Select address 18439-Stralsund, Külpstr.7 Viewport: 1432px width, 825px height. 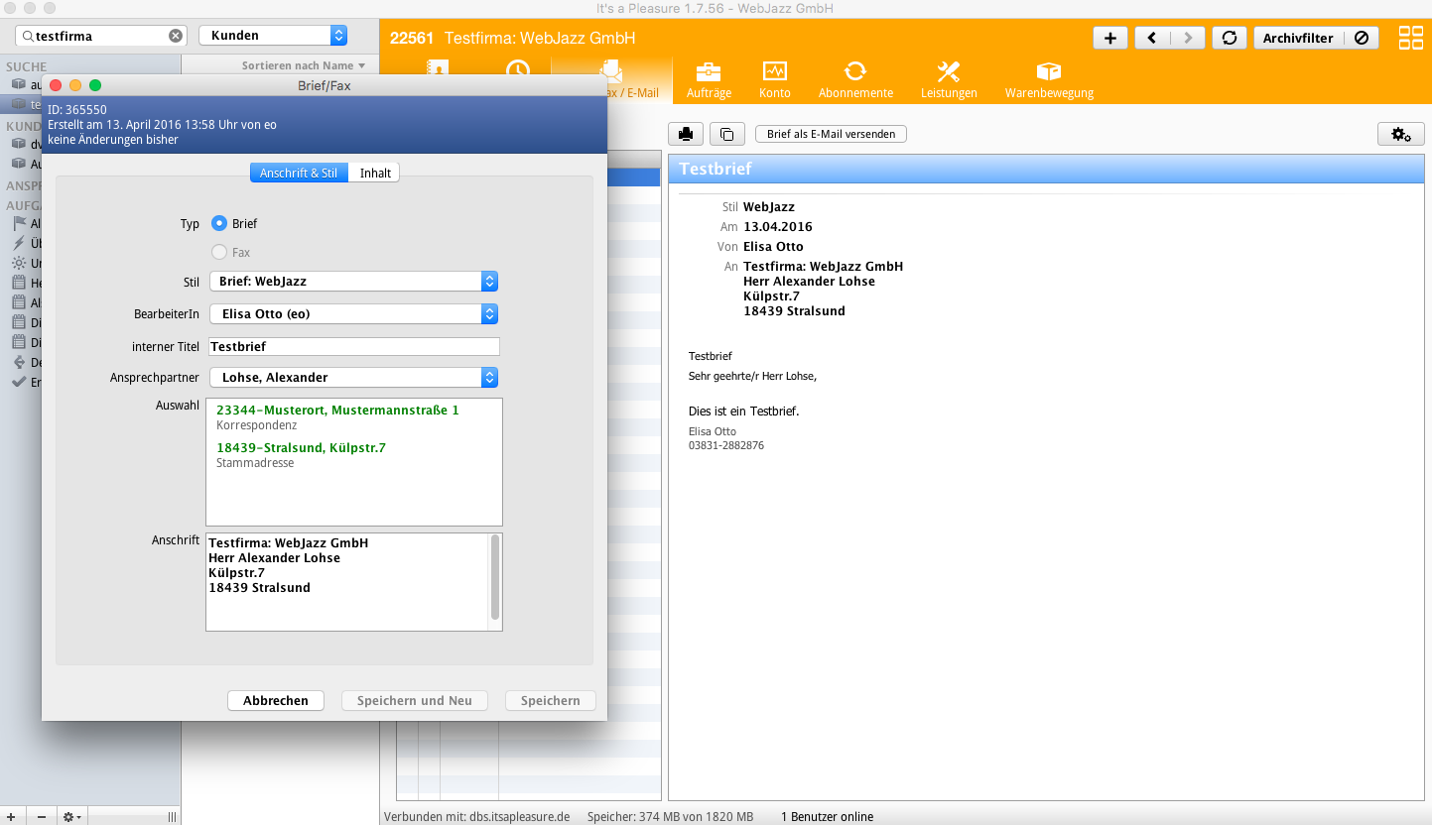pos(301,448)
